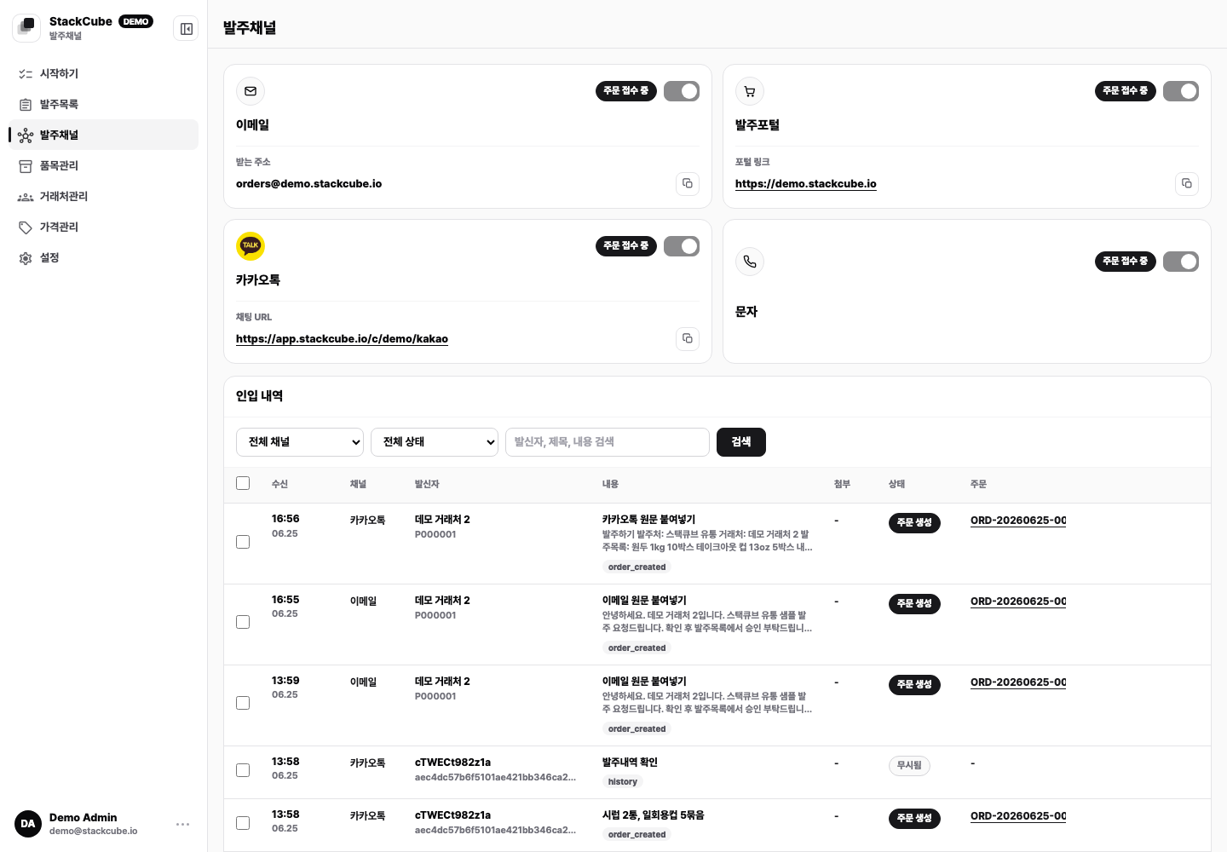Copy the orders@demo.stackcube.io email address
The width and height of the screenshot is (1227, 852).
[688, 184]
